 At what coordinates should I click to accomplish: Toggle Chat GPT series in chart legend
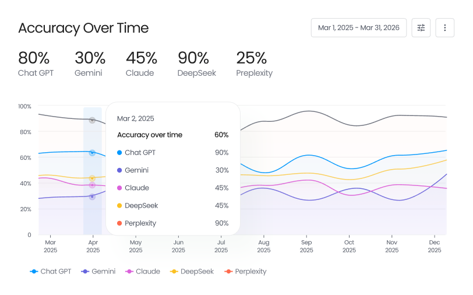[51, 272]
